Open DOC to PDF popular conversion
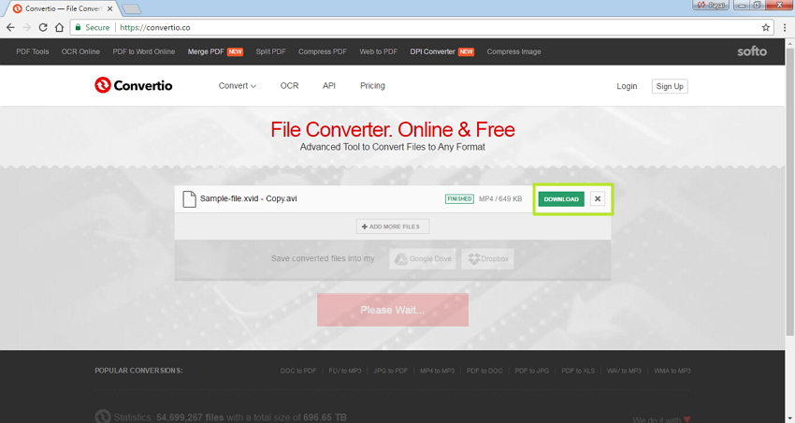 [298, 371]
